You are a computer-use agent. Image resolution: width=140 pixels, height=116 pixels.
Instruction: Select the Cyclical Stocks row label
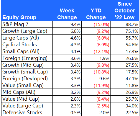19,45
